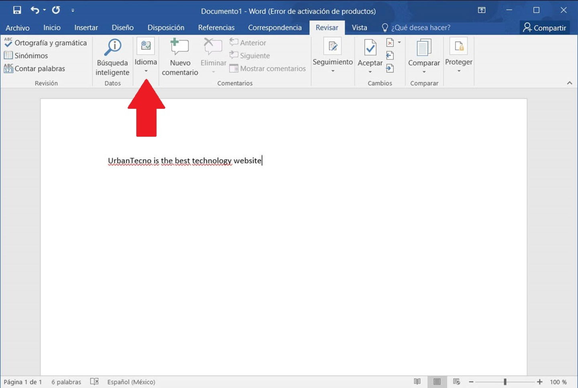Click Español (México) language indicator

coord(131,382)
